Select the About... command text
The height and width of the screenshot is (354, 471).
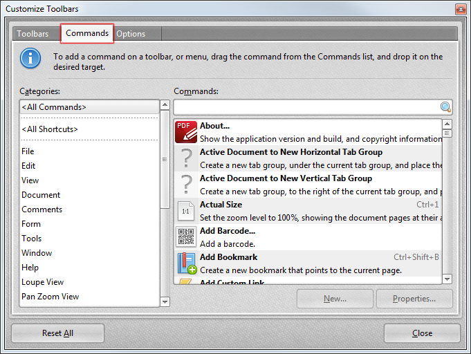pos(215,126)
